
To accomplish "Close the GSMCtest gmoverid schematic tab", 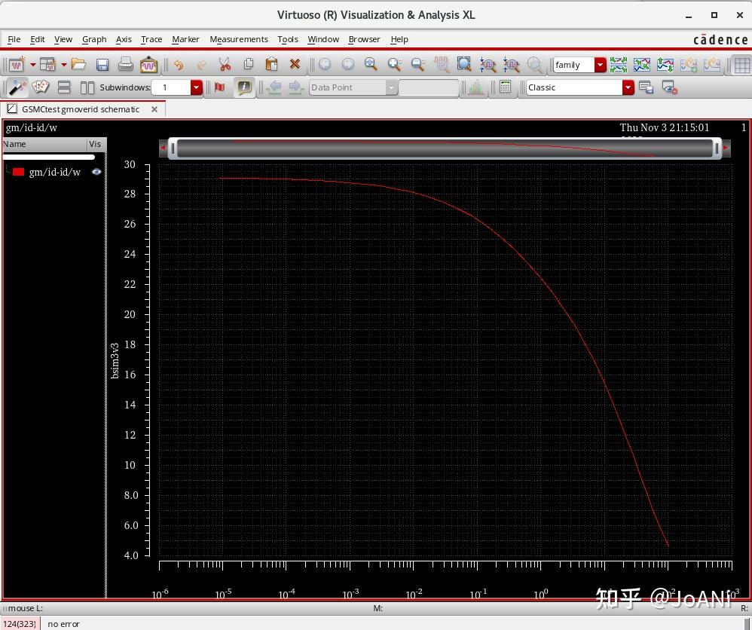I will point(154,109).
